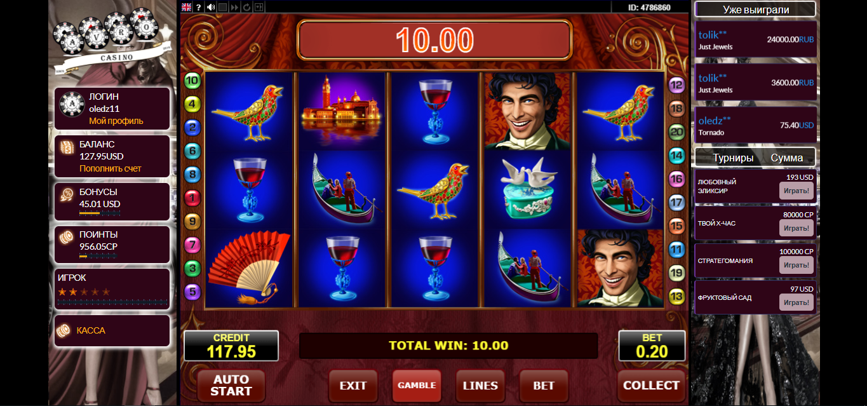
Task: Open the Пополнить счет link
Action: point(111,168)
